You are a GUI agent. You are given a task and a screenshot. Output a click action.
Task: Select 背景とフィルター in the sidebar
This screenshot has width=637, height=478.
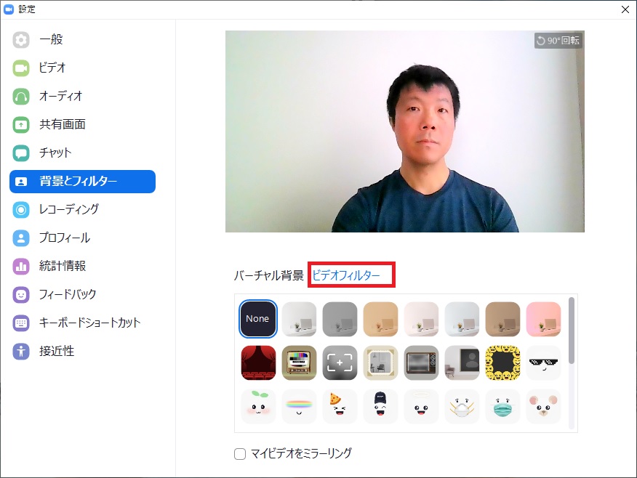click(x=82, y=182)
